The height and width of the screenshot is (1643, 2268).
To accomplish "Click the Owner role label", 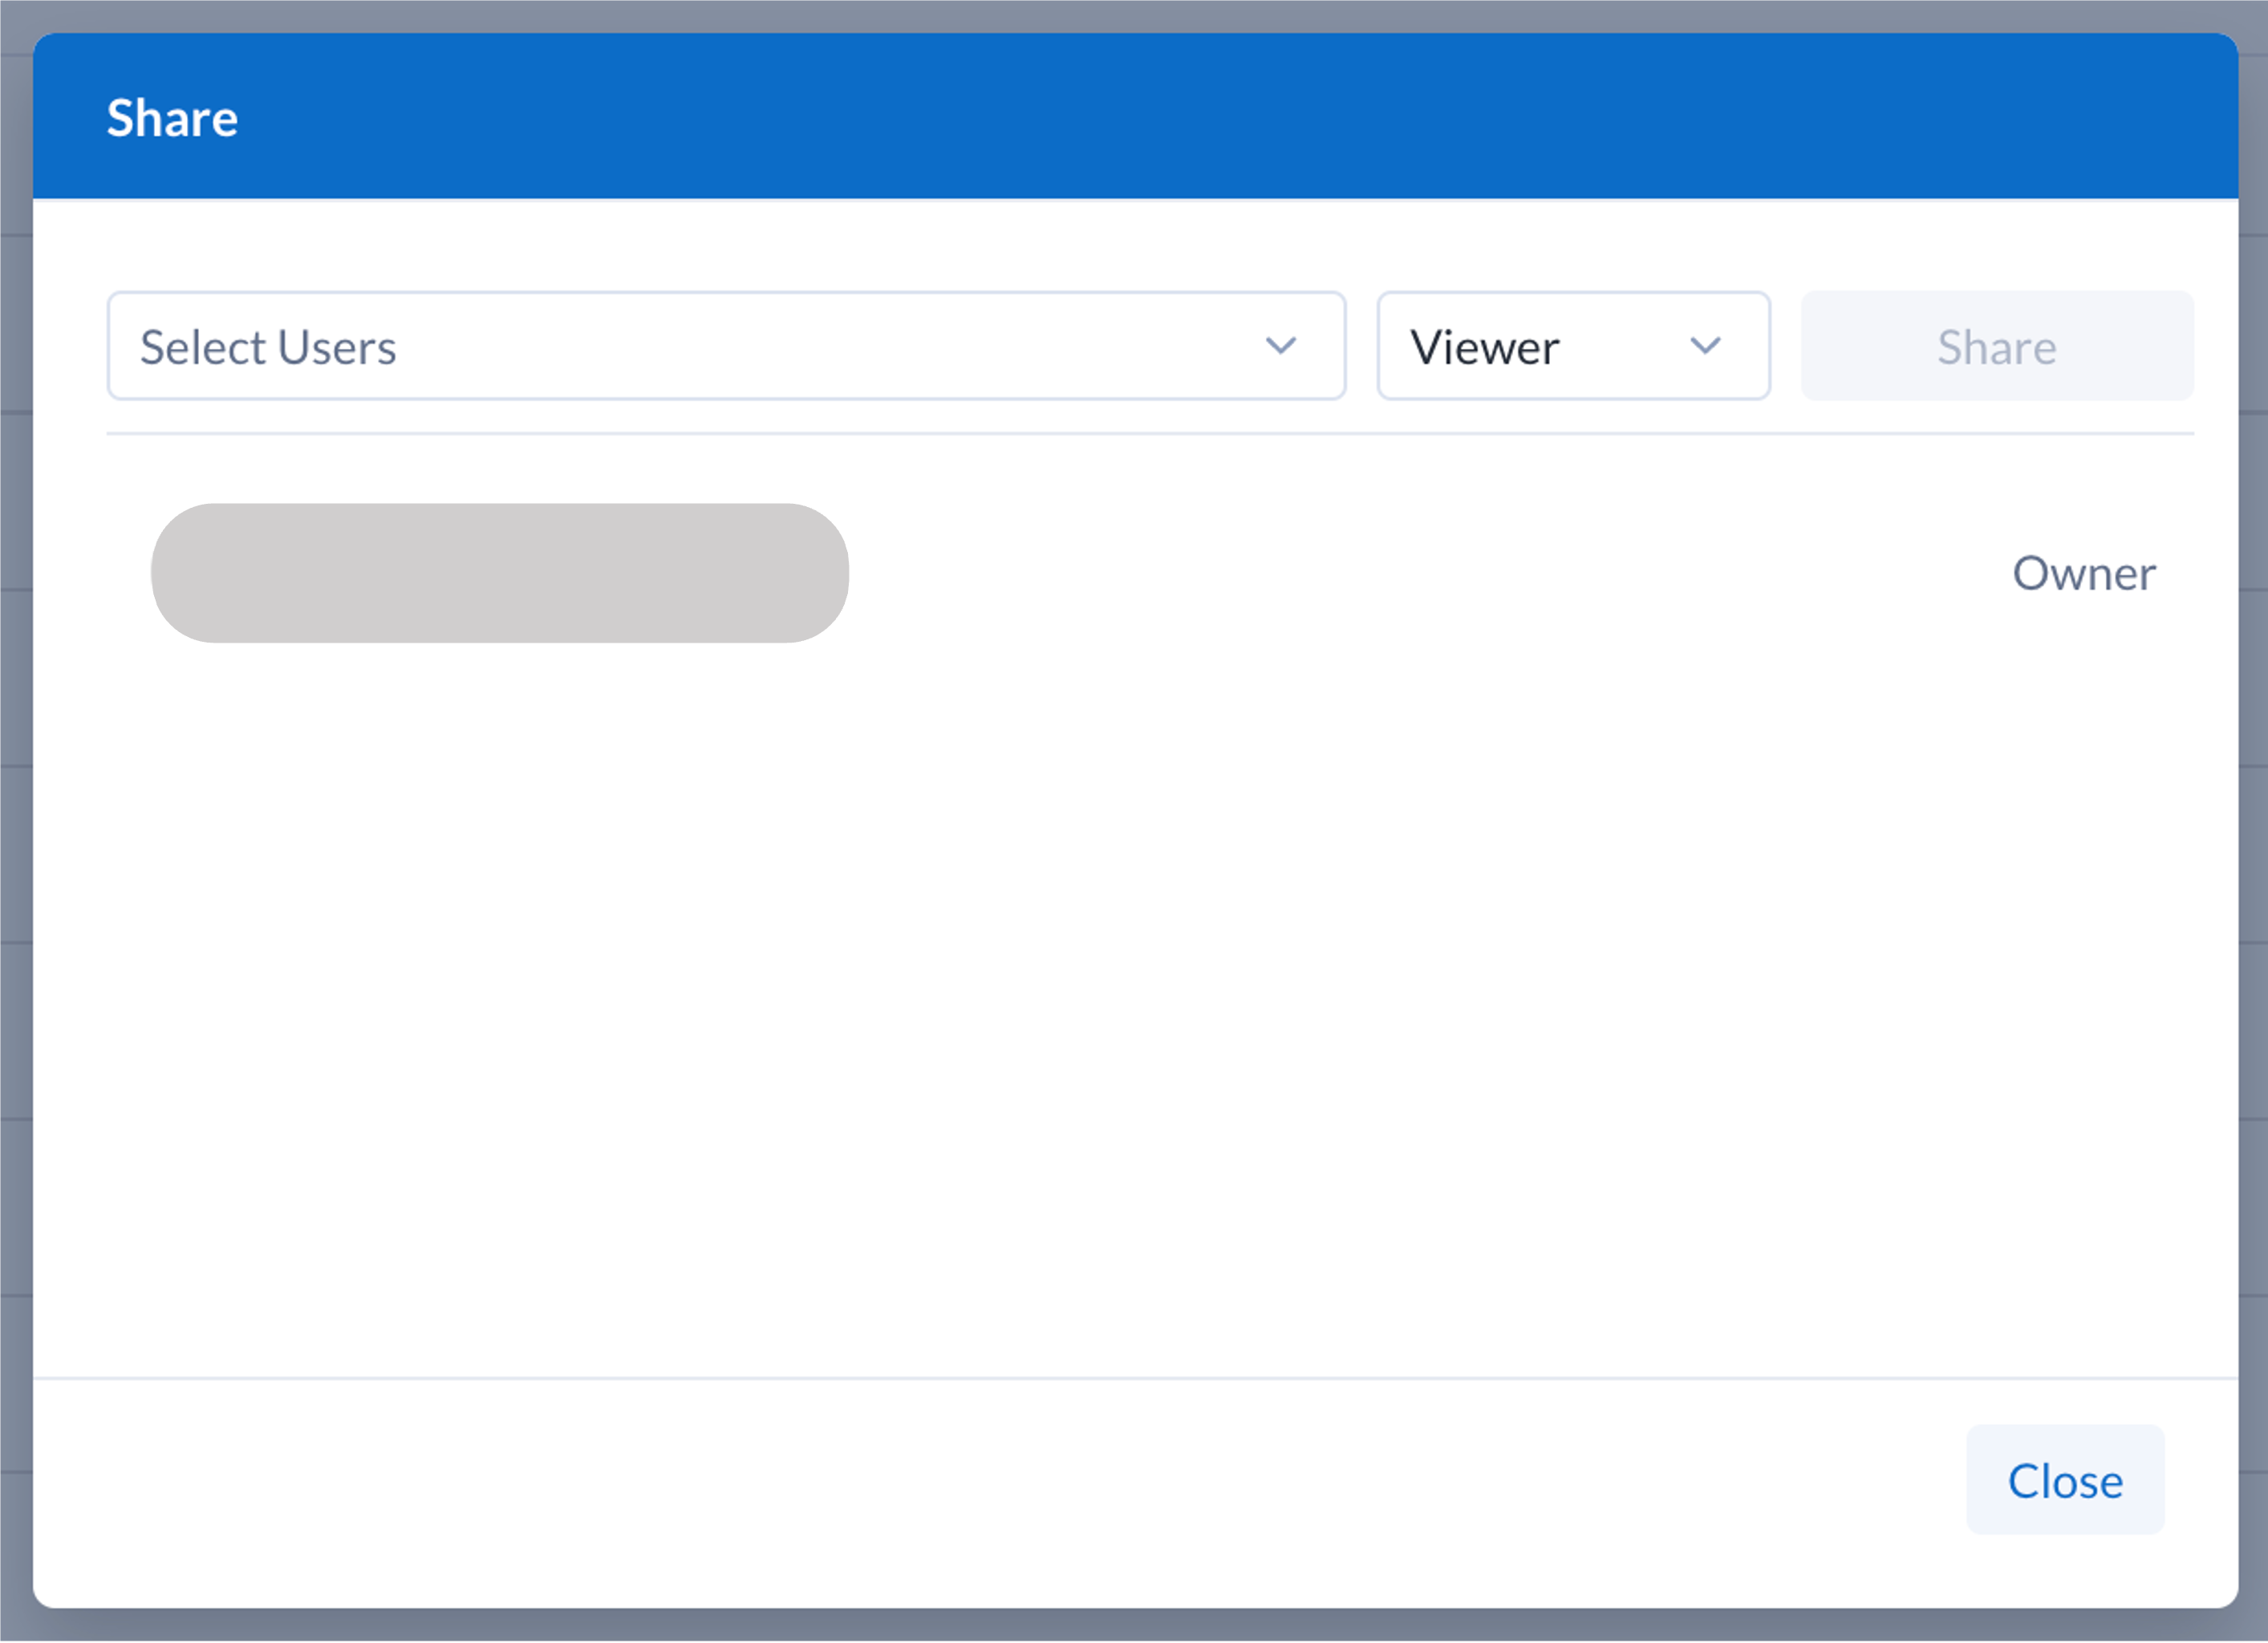I will click(2084, 574).
